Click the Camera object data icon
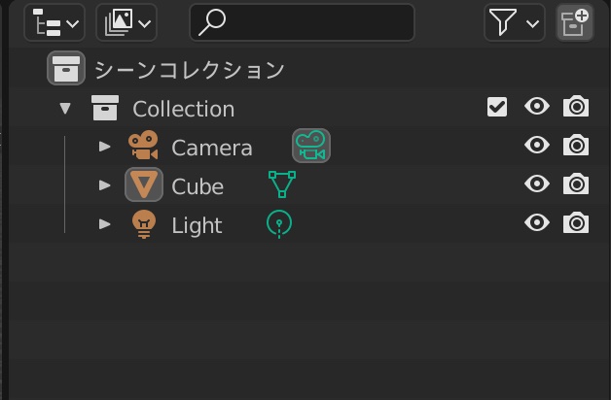 (x=311, y=147)
